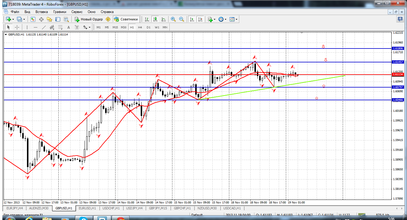Screen dimensions: 407x220
Task: Open the Вид menu
Action: click(x=27, y=12)
